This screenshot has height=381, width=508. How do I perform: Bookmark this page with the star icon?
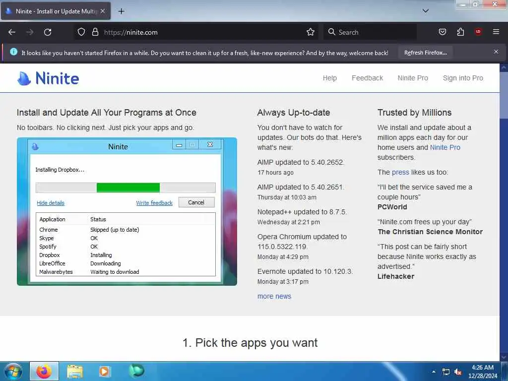coord(311,32)
